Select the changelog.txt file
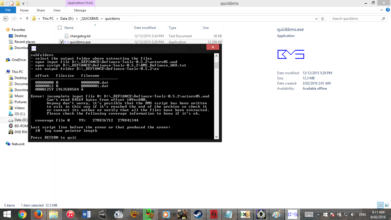Image resolution: width=391 pixels, height=220 pixels. 80,36
